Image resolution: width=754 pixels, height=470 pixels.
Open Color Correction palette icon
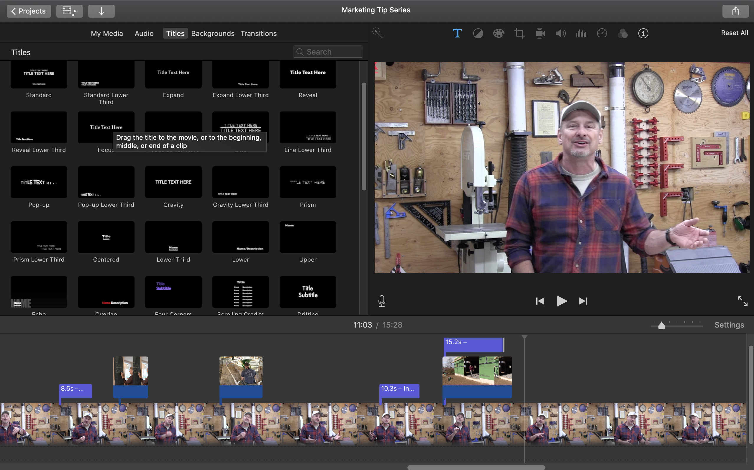point(499,33)
